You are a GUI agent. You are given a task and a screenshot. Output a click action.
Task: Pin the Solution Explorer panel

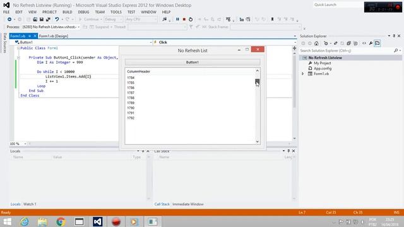click(394, 36)
